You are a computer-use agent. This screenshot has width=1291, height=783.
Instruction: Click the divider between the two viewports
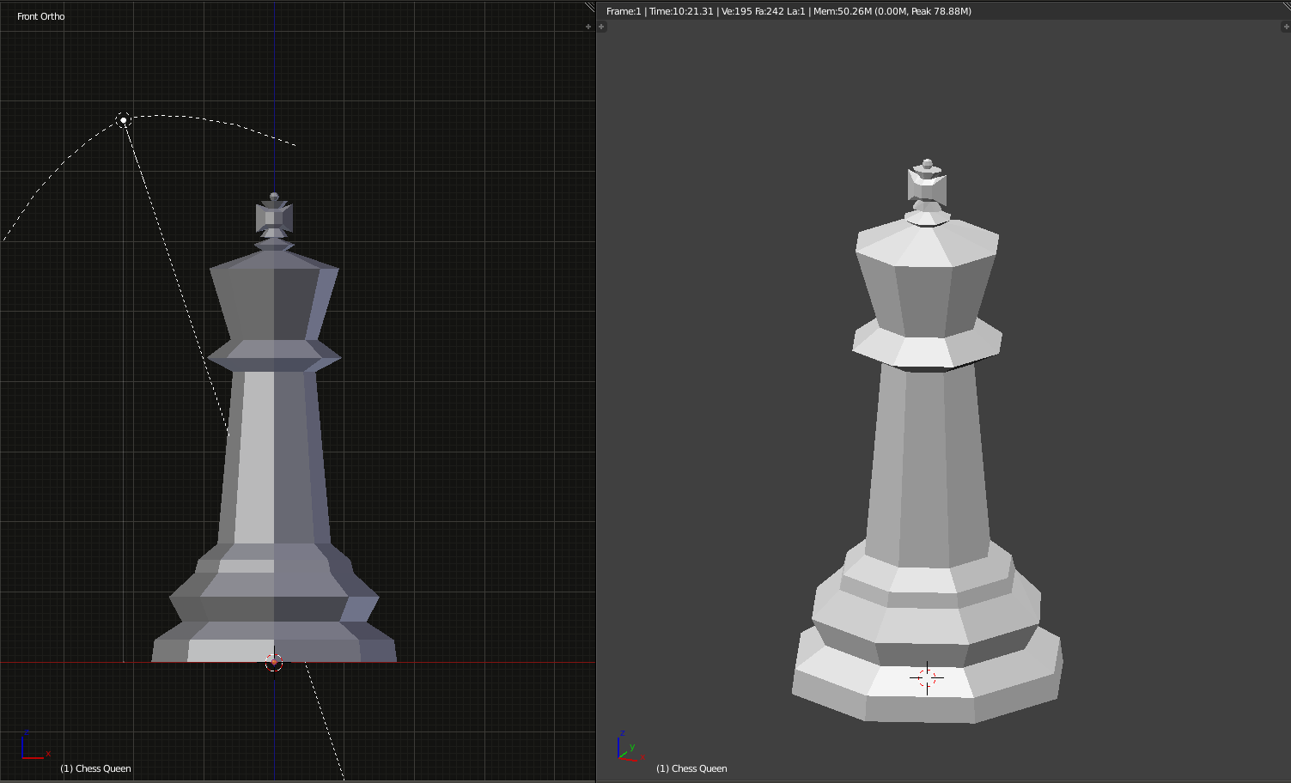596,391
